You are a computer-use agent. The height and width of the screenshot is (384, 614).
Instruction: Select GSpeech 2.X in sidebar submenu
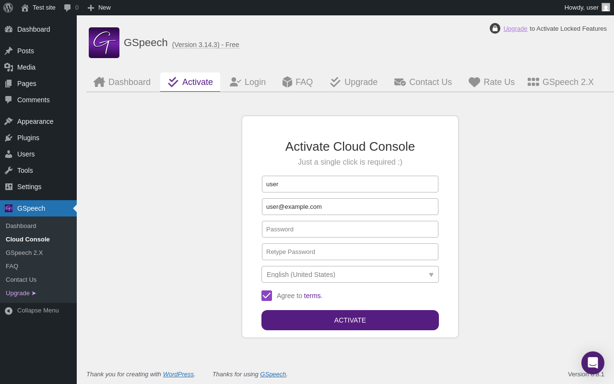[x=24, y=252]
